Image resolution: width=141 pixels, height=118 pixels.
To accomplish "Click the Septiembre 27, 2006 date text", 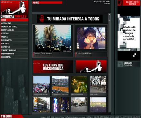I will (102, 2).
